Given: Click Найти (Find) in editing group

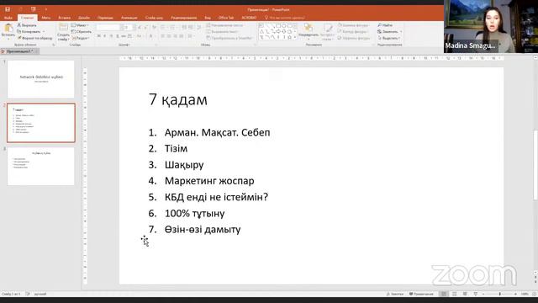Looking at the screenshot, I should [x=385, y=25].
